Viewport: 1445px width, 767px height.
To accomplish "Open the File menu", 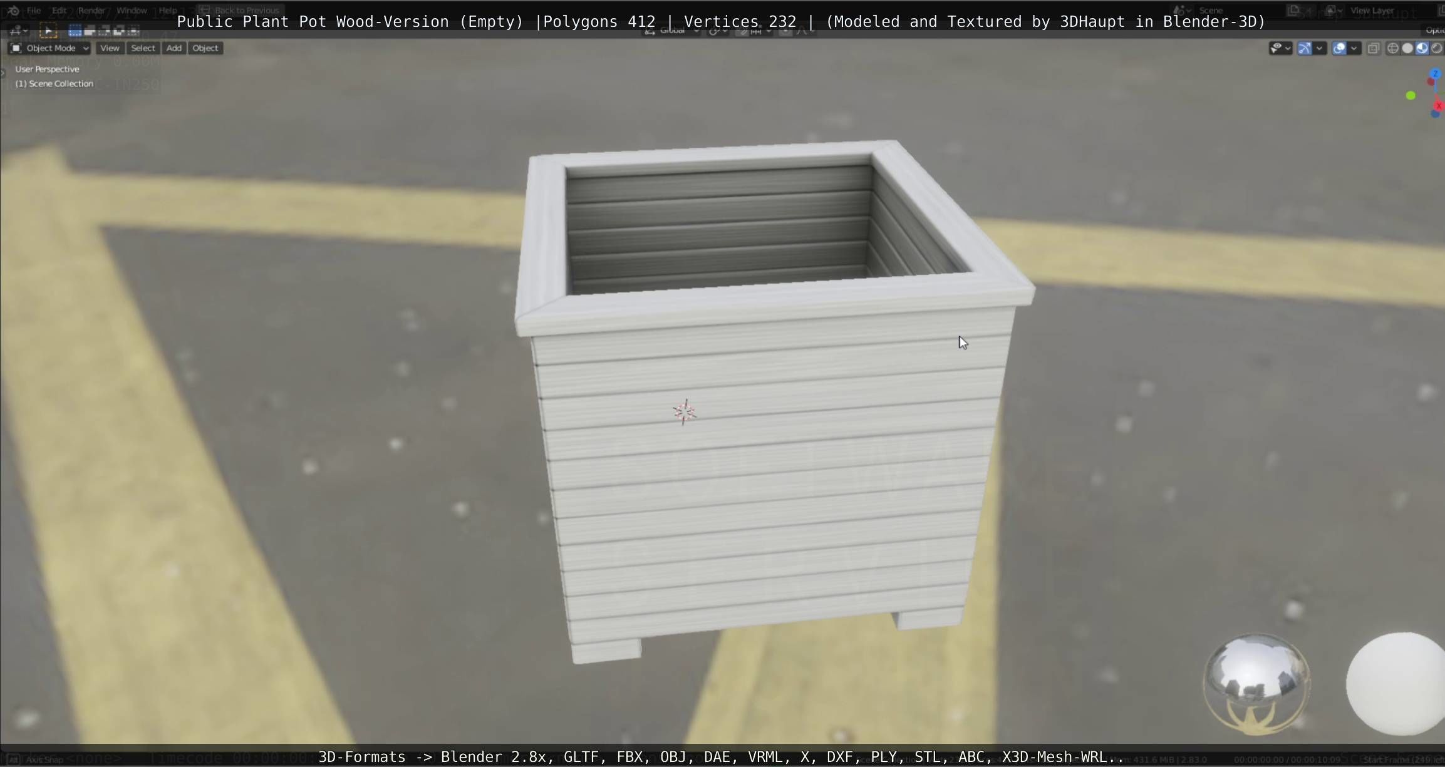I will tap(34, 11).
